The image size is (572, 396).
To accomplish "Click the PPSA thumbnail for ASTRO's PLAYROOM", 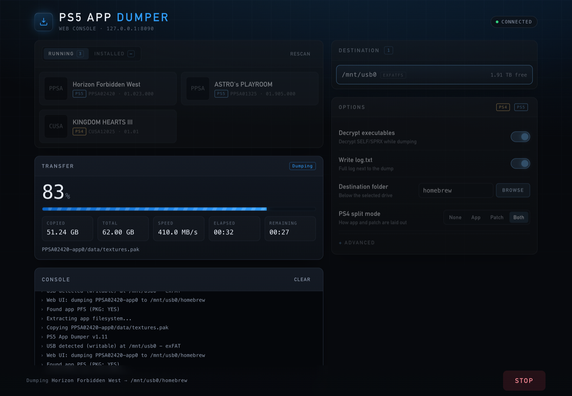I will pyautogui.click(x=198, y=88).
